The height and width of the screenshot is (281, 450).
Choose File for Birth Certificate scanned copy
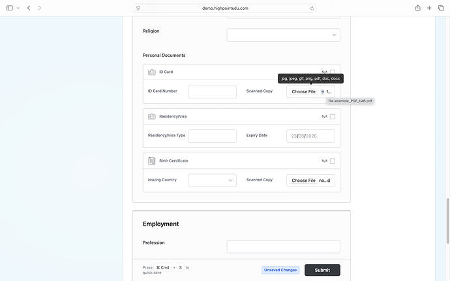pos(303,180)
